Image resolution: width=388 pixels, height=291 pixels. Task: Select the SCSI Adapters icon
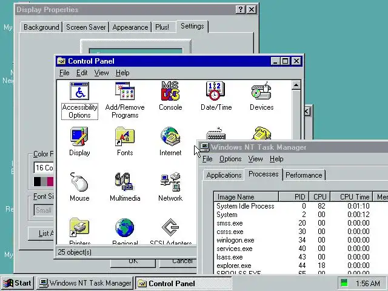point(170,227)
